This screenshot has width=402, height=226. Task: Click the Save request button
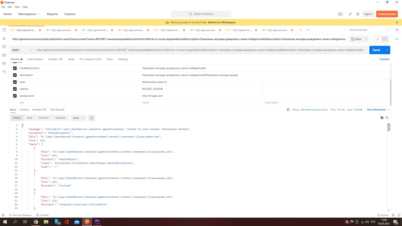click(x=356, y=39)
